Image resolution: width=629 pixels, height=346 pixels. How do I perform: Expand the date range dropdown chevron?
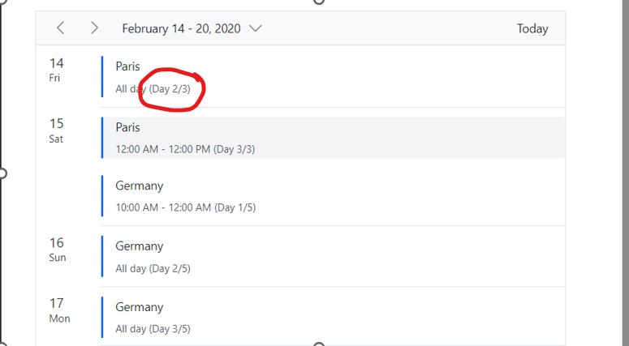pos(256,28)
